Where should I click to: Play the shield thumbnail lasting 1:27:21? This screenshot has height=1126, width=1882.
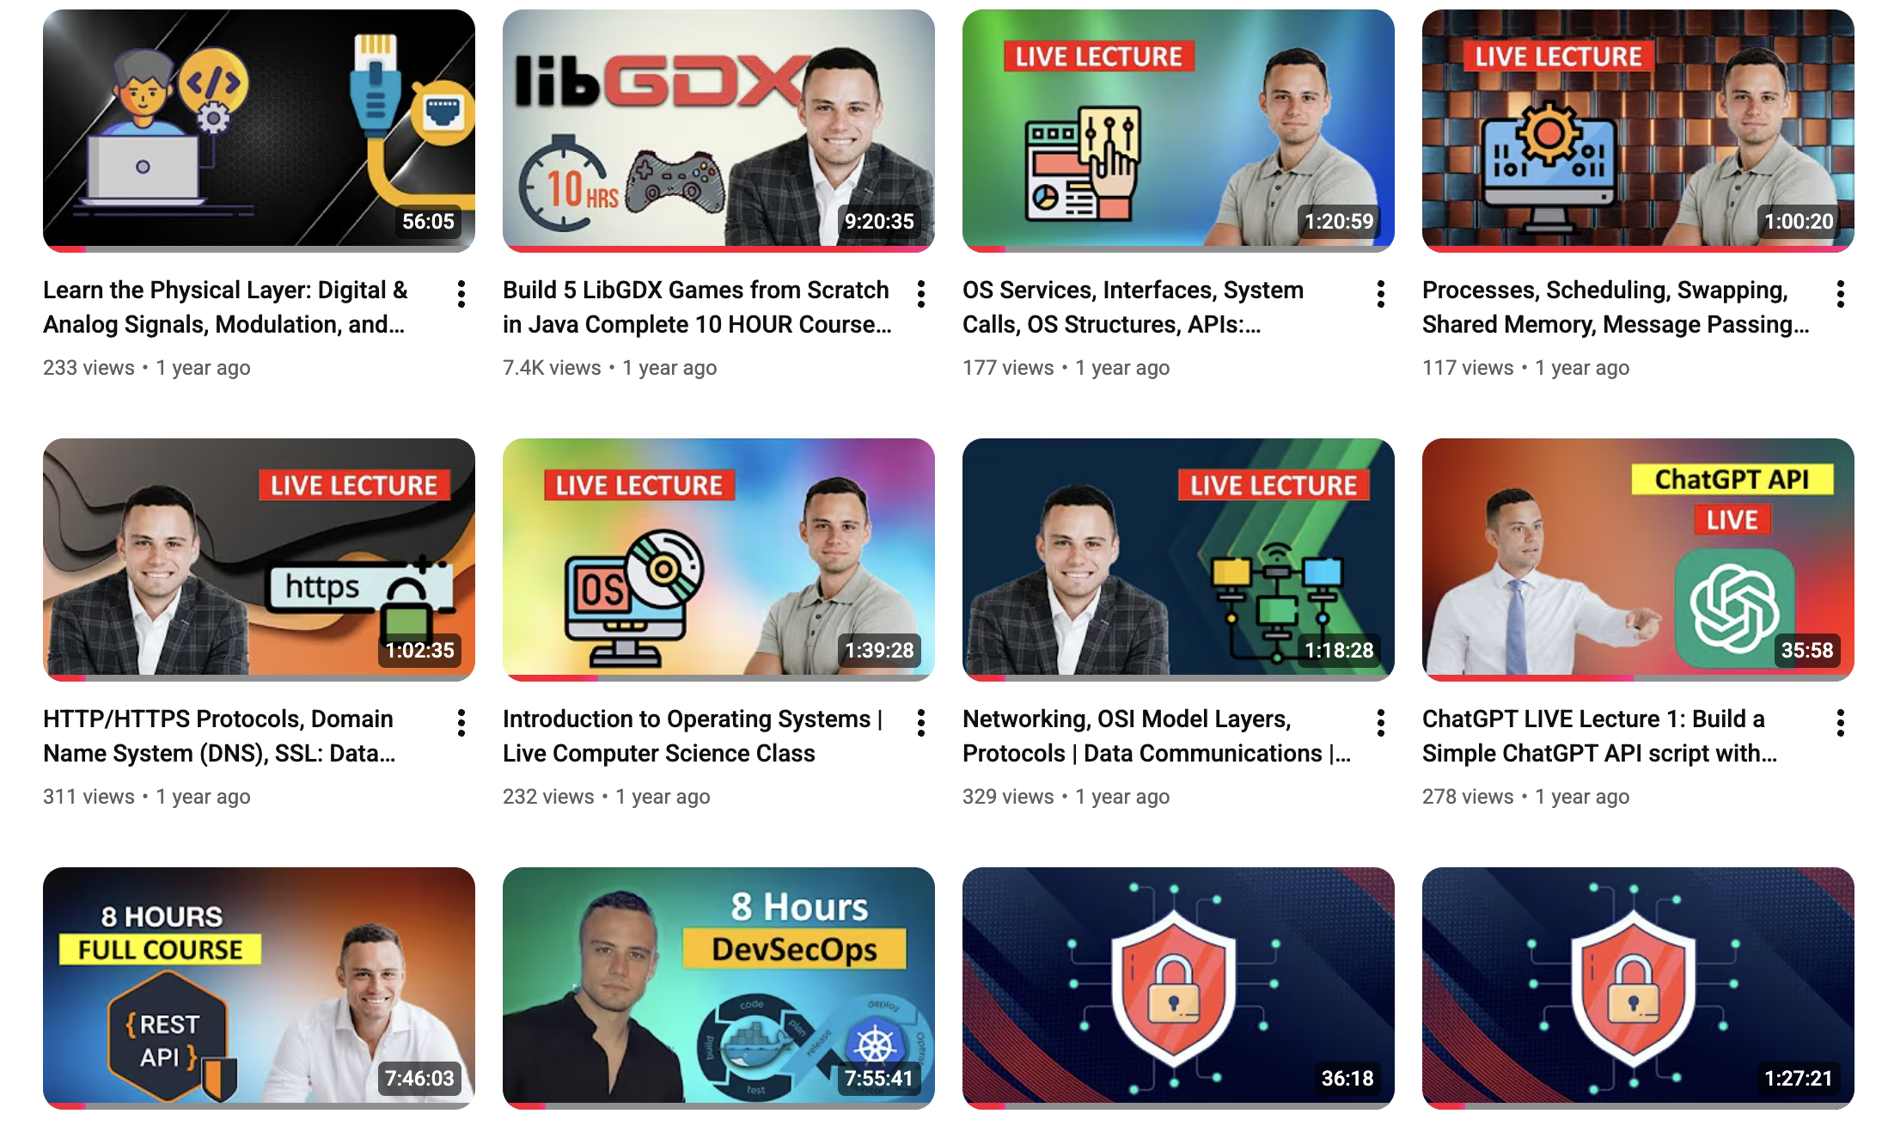(1638, 988)
